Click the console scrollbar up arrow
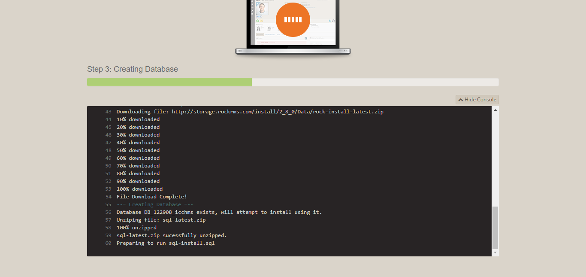Image resolution: width=586 pixels, height=277 pixels. (x=495, y=110)
